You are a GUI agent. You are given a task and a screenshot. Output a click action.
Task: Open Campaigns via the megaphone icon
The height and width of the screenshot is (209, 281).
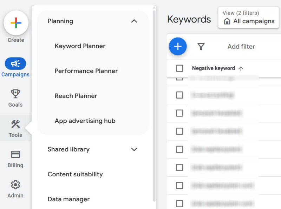point(15,63)
